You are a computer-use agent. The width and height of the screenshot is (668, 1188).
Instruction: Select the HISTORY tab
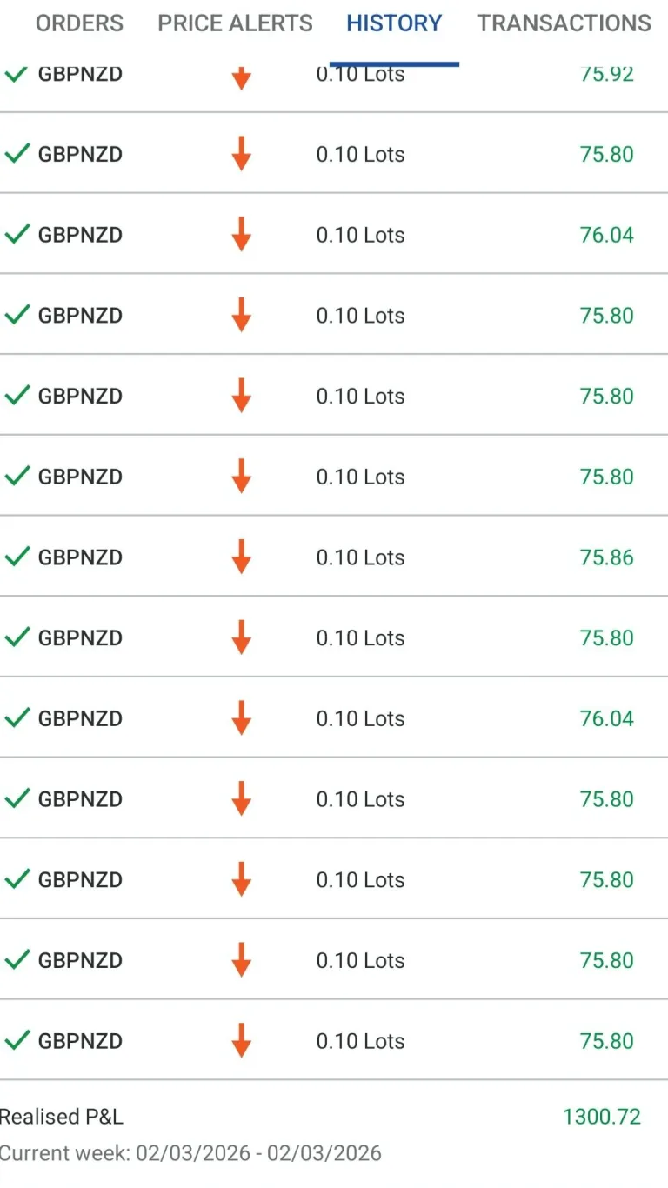coord(394,23)
